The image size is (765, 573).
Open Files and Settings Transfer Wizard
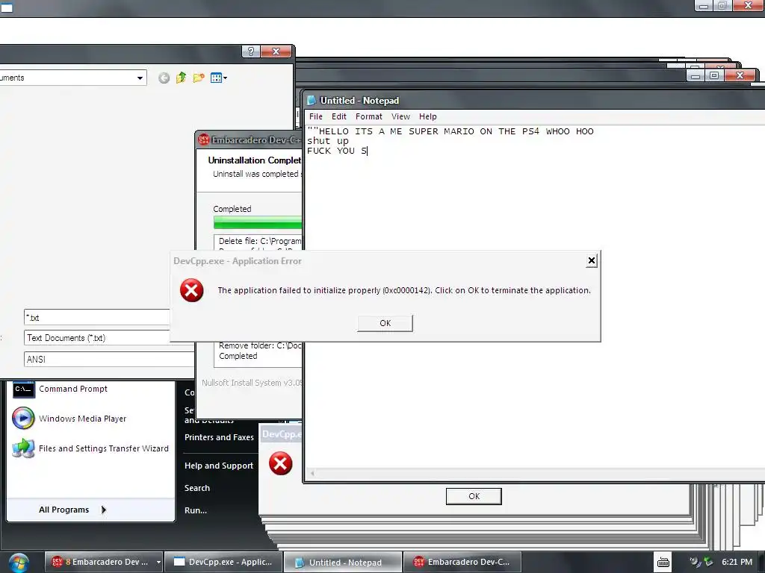pos(90,448)
